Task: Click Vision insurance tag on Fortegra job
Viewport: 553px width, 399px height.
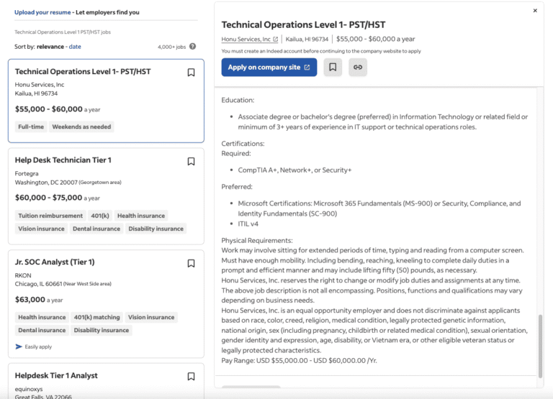Action: point(41,229)
